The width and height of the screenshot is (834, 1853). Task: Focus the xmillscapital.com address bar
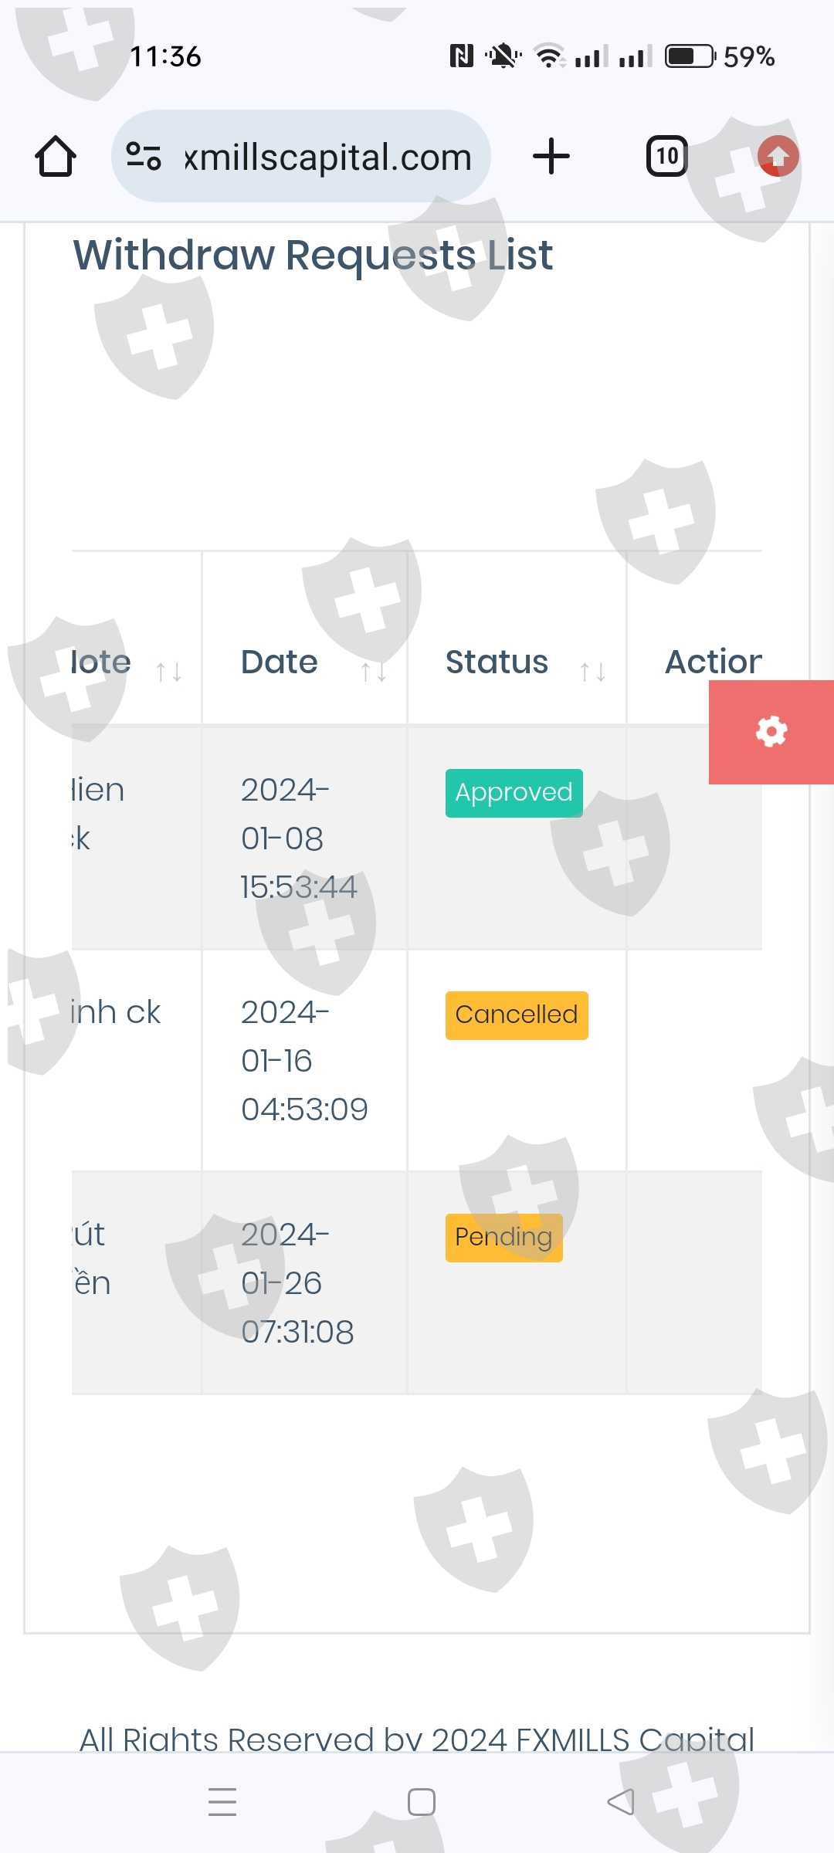[327, 157]
